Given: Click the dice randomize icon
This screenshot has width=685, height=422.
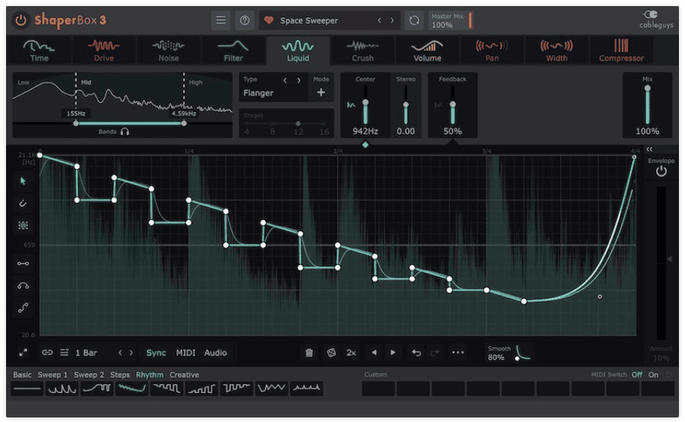Looking at the screenshot, I should [x=332, y=352].
